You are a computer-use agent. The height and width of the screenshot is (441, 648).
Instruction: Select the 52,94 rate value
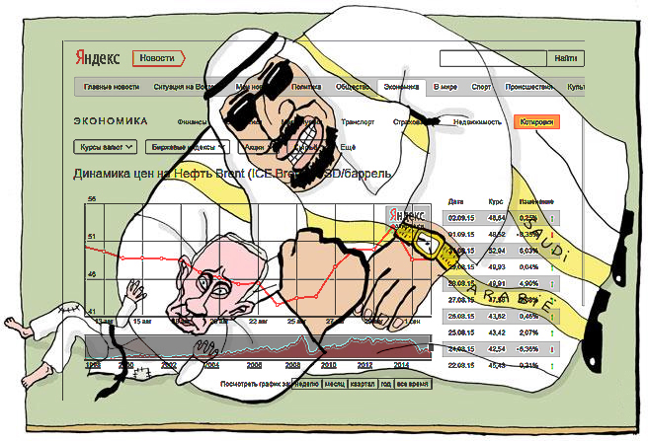[x=497, y=251]
